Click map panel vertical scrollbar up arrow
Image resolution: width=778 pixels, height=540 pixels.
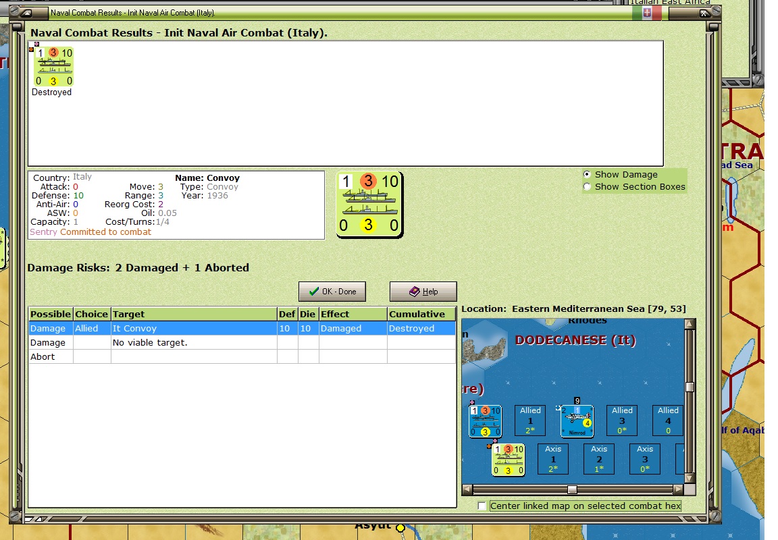click(689, 324)
